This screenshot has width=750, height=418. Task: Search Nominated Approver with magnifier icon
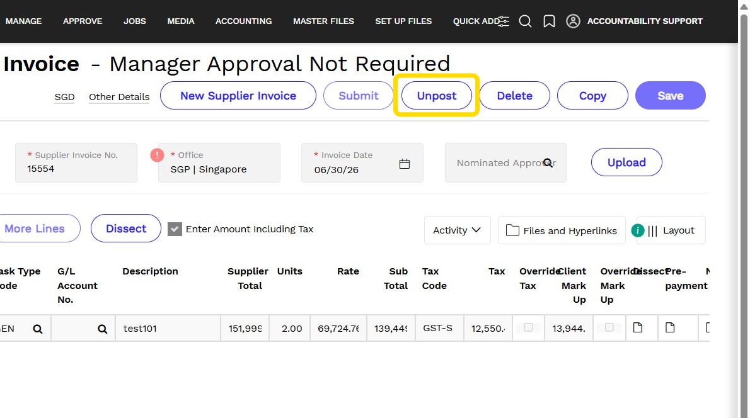[x=548, y=163]
